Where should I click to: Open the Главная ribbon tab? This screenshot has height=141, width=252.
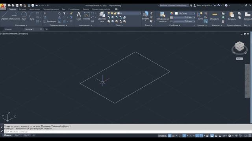[x=12, y=9]
